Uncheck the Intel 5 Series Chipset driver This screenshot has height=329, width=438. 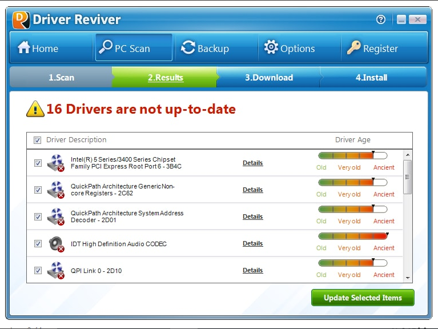click(38, 163)
